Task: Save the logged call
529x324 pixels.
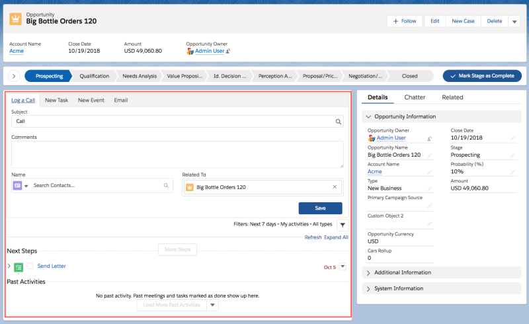Action: coord(320,208)
